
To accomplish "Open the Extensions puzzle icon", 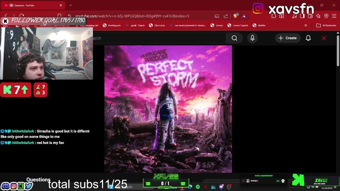I will (x=274, y=16).
